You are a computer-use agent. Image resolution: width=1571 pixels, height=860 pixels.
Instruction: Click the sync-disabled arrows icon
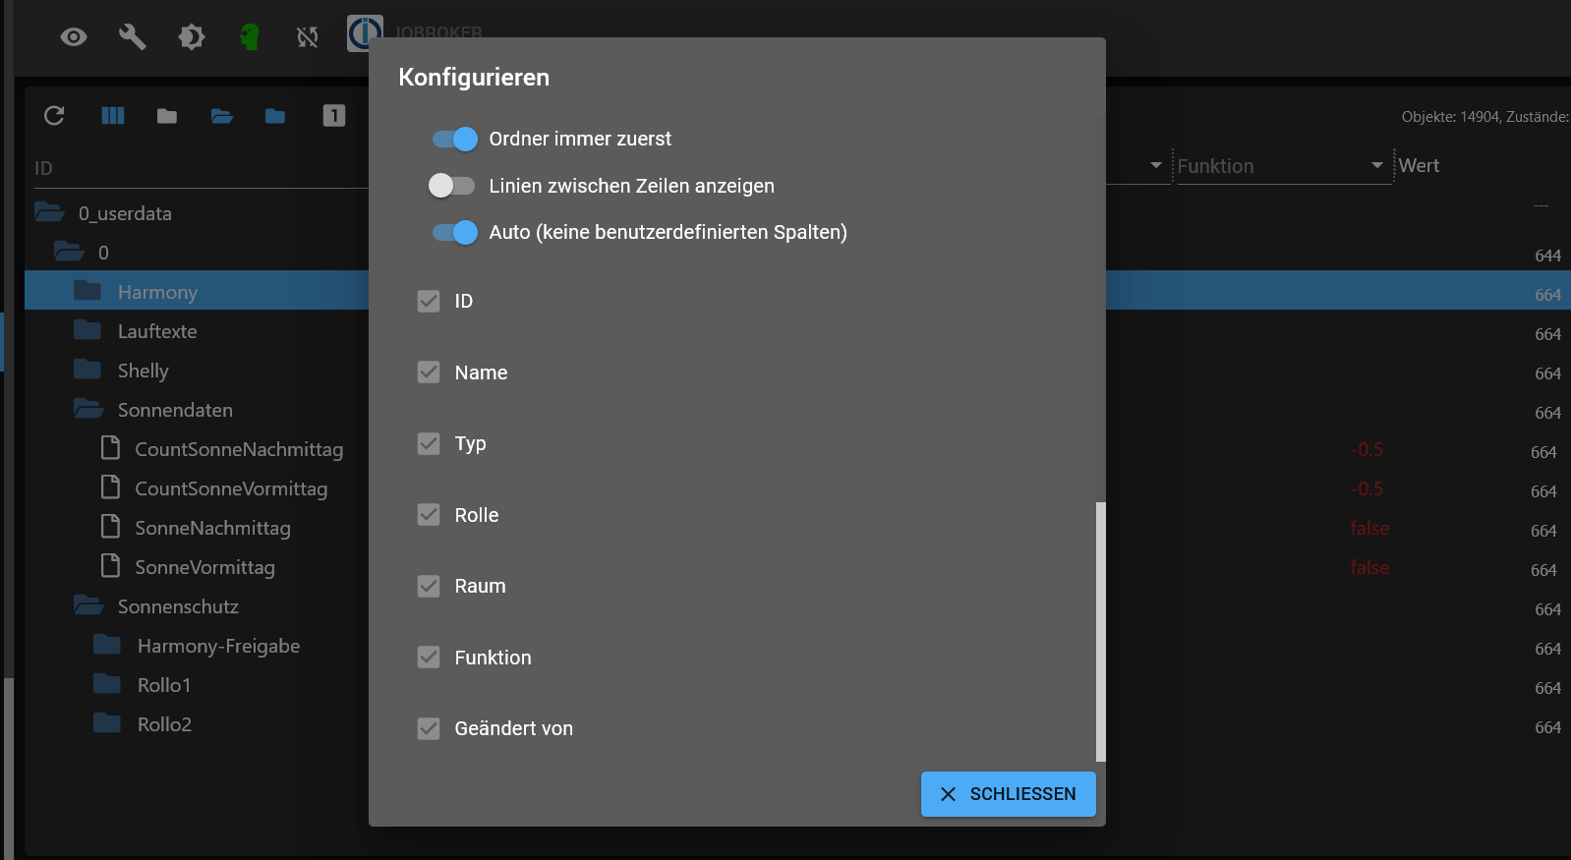[x=308, y=37]
